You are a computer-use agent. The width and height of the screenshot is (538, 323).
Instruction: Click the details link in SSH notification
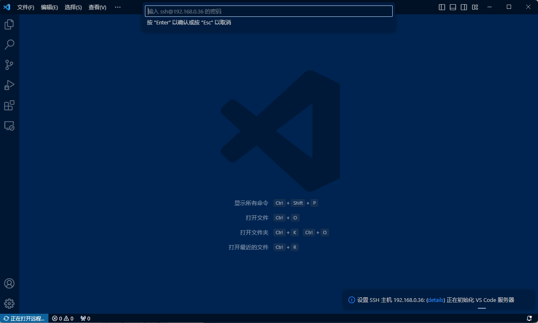pos(436,300)
